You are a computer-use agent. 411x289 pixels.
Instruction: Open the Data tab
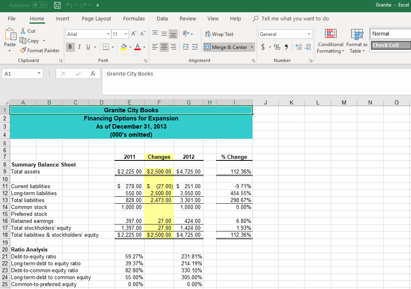pyautogui.click(x=162, y=18)
